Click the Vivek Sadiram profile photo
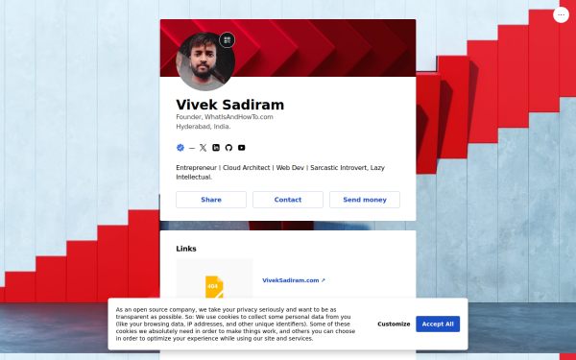The width and height of the screenshot is (576, 360). pyautogui.click(x=205, y=61)
